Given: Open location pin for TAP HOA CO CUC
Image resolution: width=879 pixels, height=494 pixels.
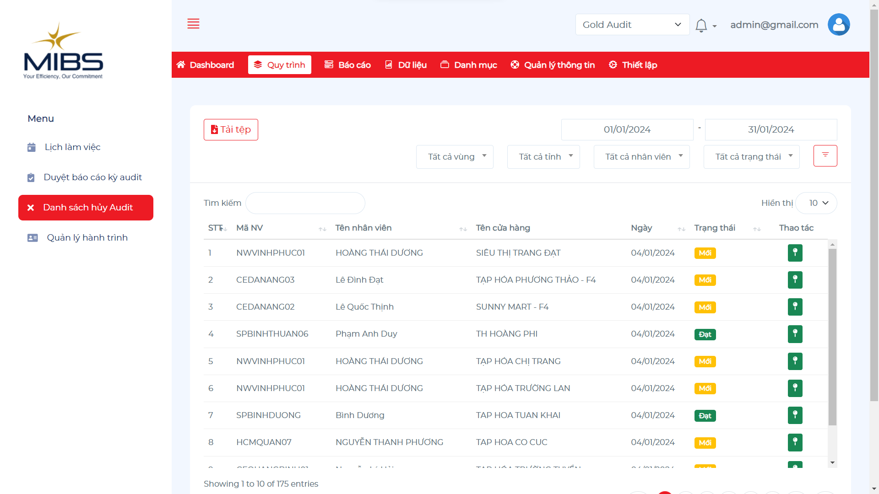Looking at the screenshot, I should pos(795,442).
